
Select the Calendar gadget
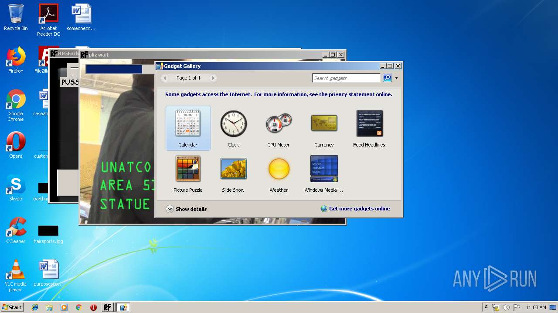[188, 128]
